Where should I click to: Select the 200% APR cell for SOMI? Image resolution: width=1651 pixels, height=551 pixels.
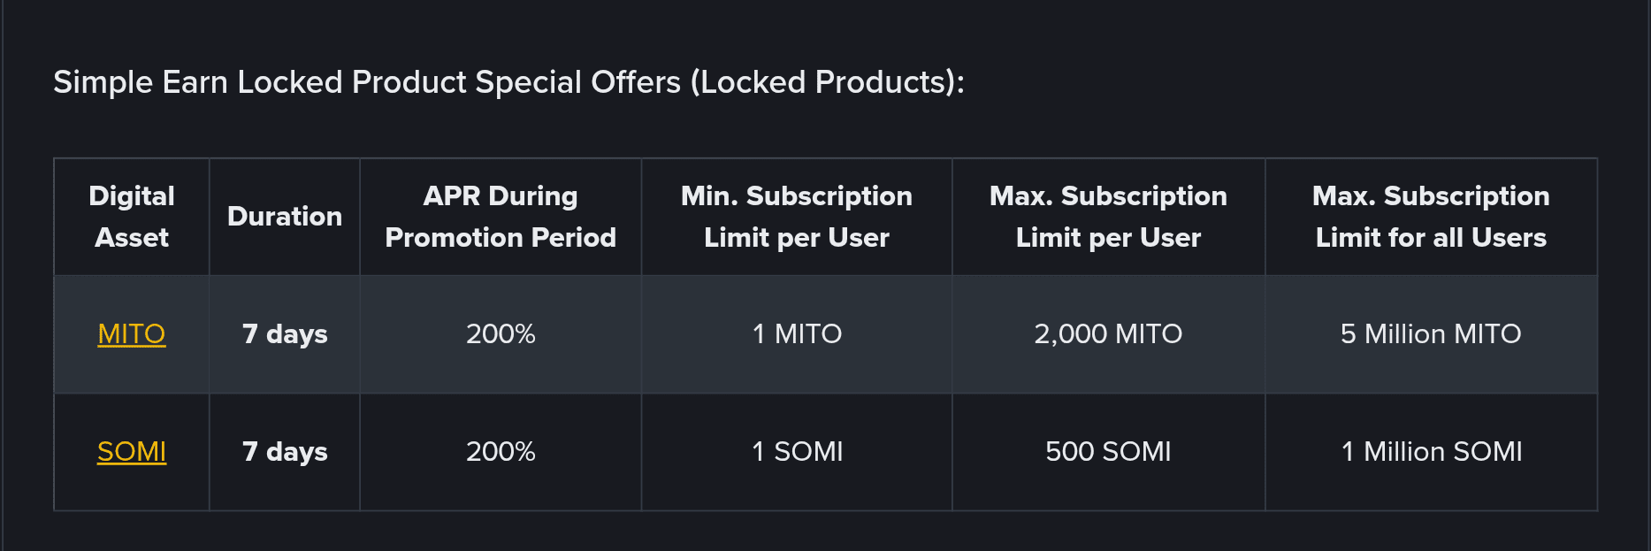pos(501,452)
